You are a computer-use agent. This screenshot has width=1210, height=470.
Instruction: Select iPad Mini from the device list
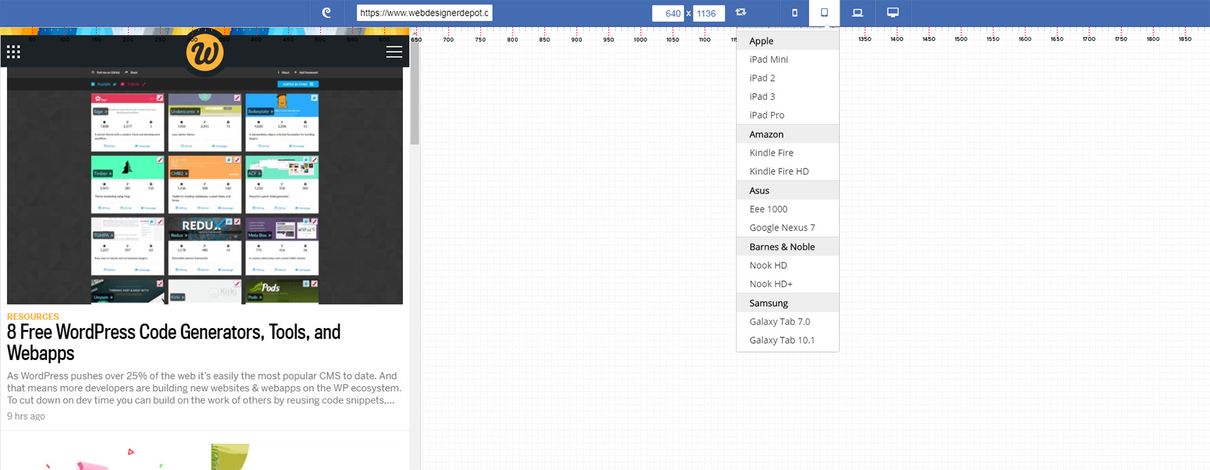pyautogui.click(x=769, y=59)
